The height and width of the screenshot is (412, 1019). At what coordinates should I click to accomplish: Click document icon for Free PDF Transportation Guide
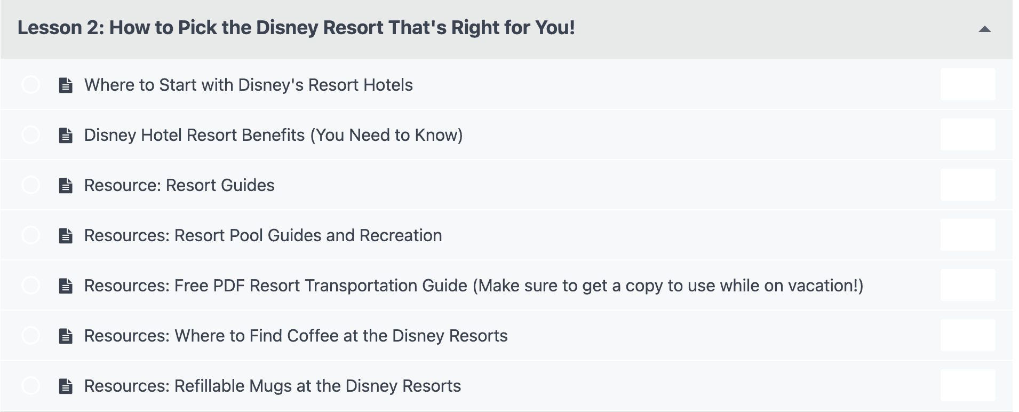66,286
